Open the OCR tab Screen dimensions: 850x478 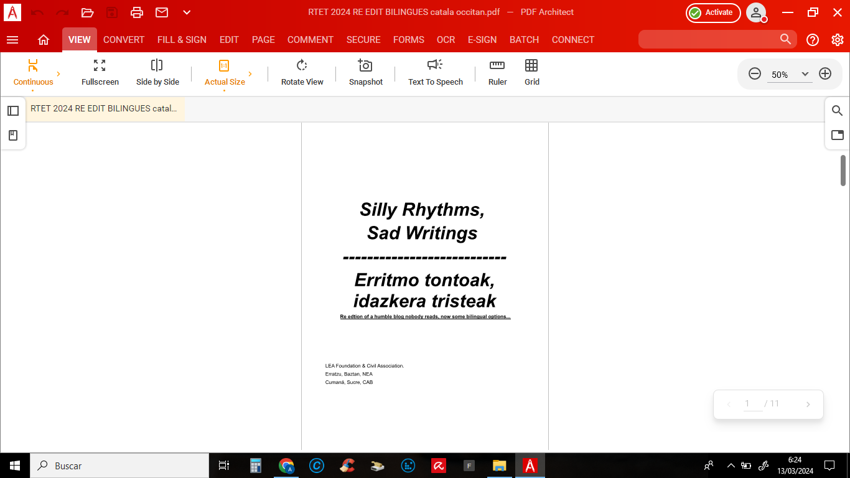point(446,40)
